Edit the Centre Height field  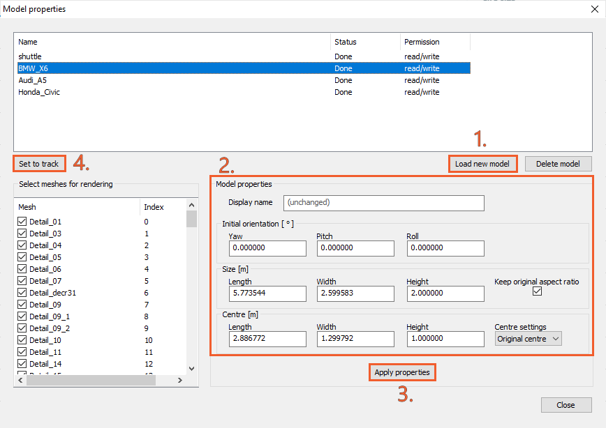445,339
